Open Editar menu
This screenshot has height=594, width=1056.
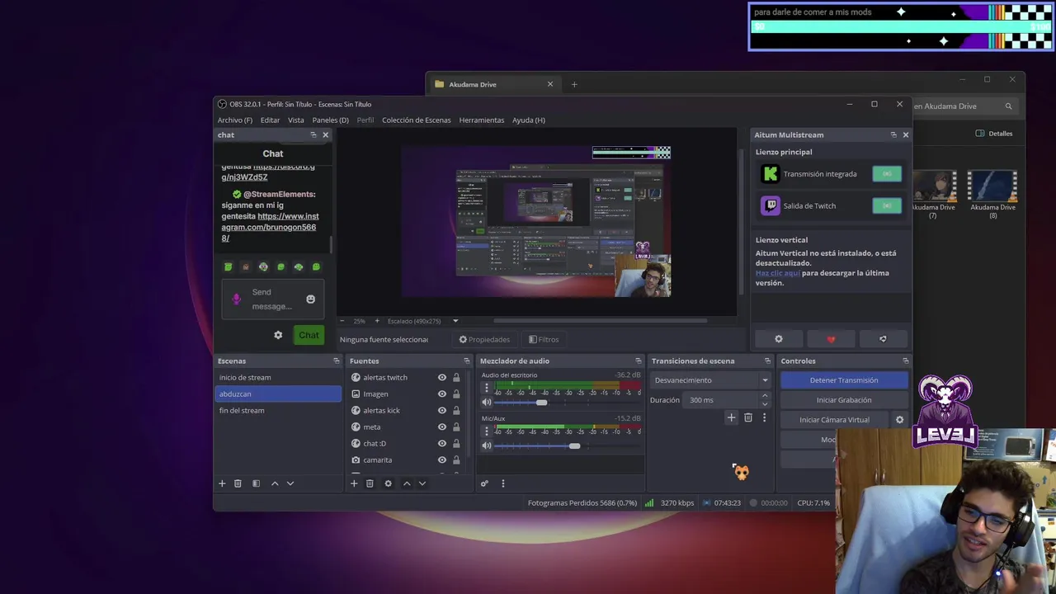click(x=270, y=120)
